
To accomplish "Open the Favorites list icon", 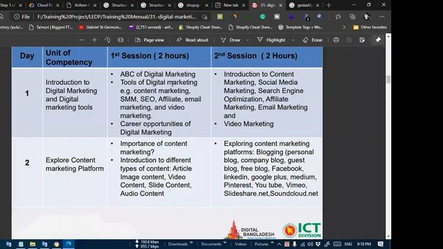I will [338, 17].
